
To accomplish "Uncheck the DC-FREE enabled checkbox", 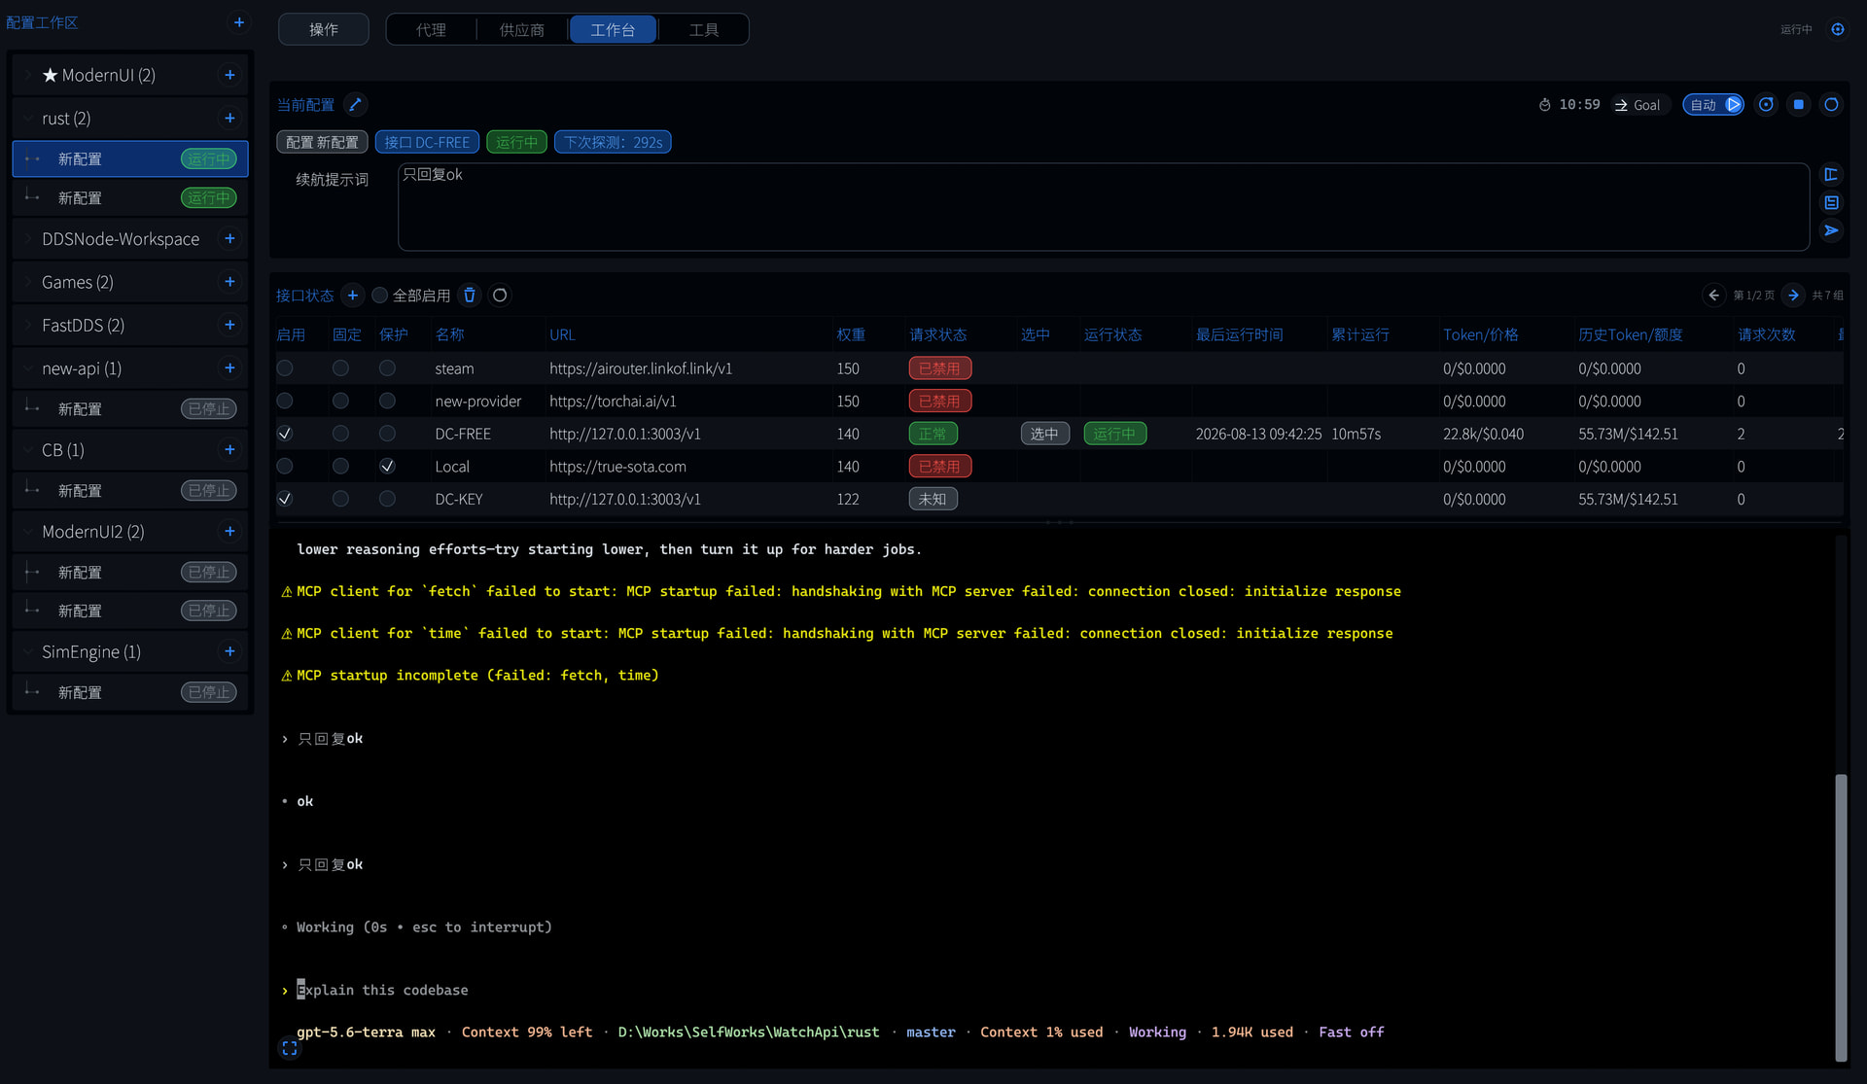I will pos(285,434).
